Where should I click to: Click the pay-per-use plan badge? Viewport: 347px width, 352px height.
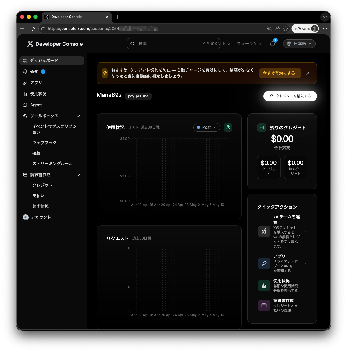pyautogui.click(x=138, y=96)
